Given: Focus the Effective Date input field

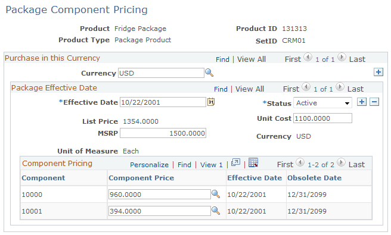Looking at the screenshot, I should (x=163, y=102).
